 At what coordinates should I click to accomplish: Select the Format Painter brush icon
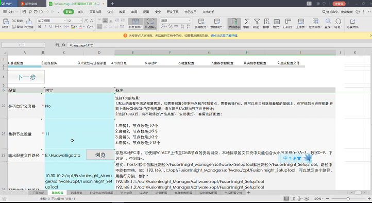point(29,22)
